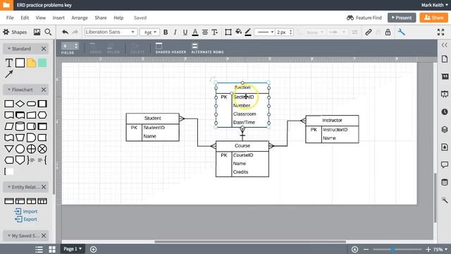This screenshot has height=254, width=451.
Task: Switch to grid page view
Action: point(52,249)
